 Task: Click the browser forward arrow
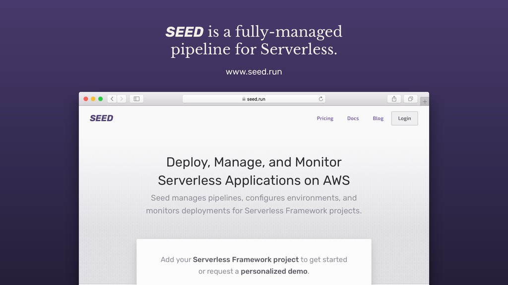(x=122, y=99)
